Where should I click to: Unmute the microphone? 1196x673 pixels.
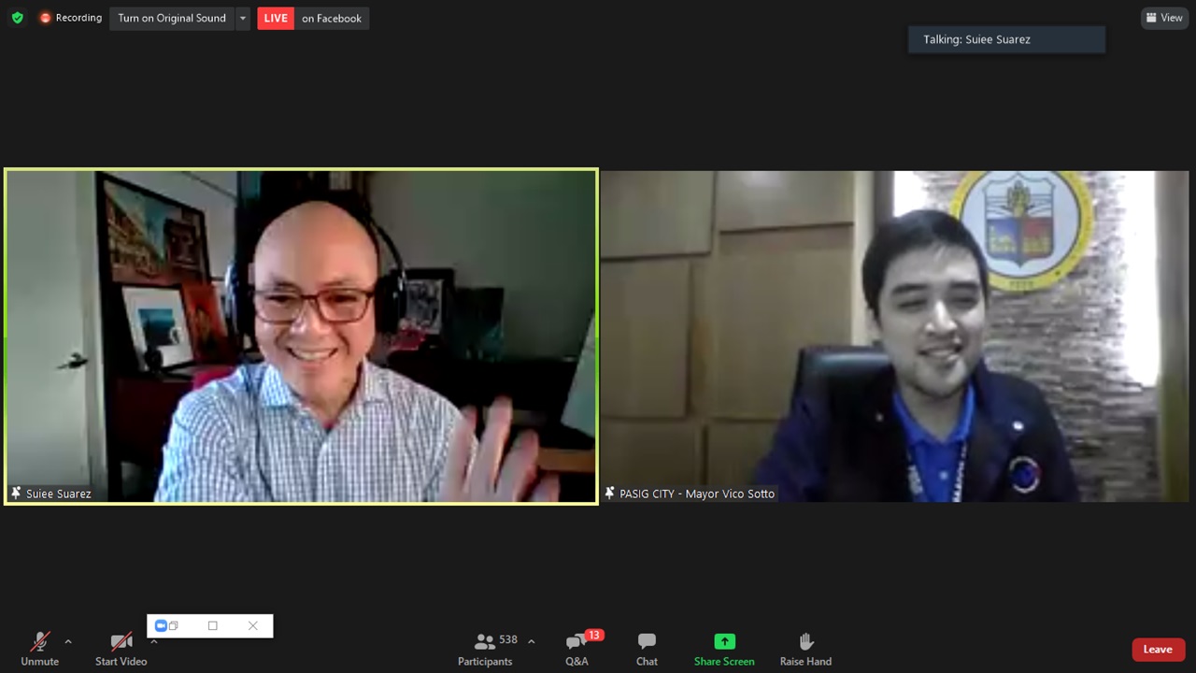(x=39, y=649)
